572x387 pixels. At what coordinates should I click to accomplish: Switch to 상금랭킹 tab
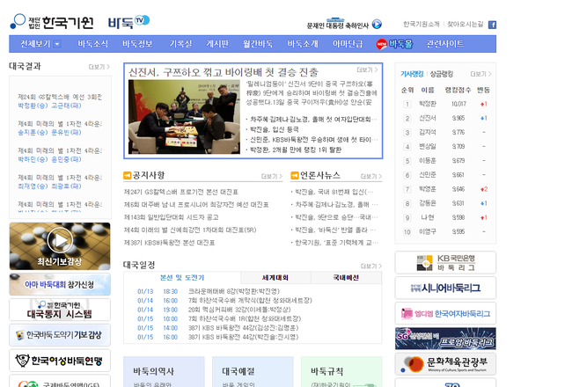[442, 74]
